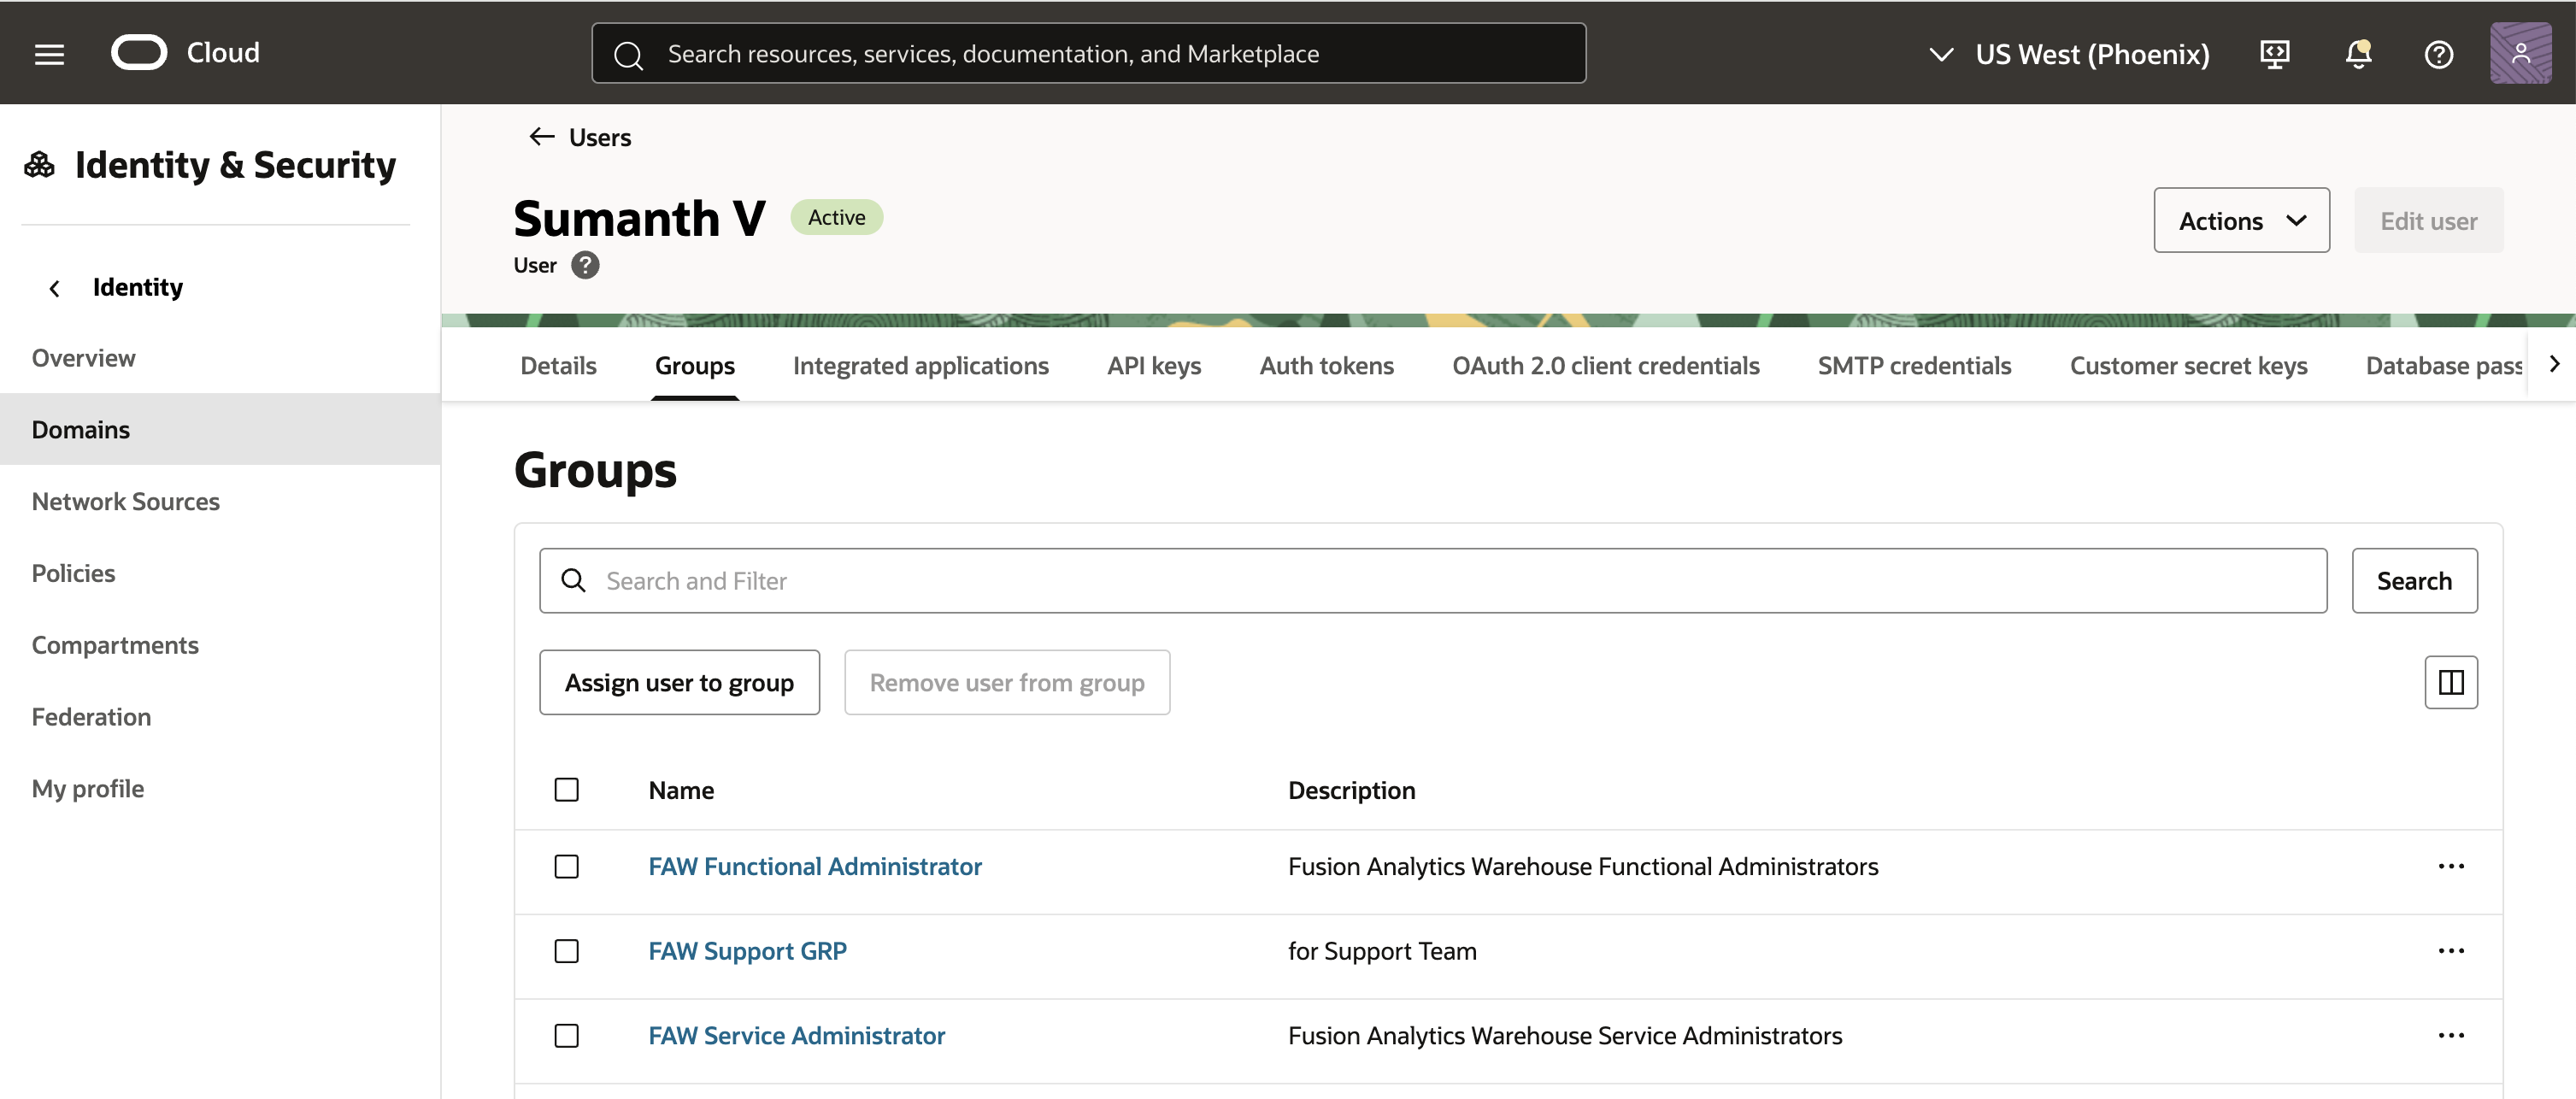Click the Edit user button
The image size is (2576, 1099).
pos(2428,220)
